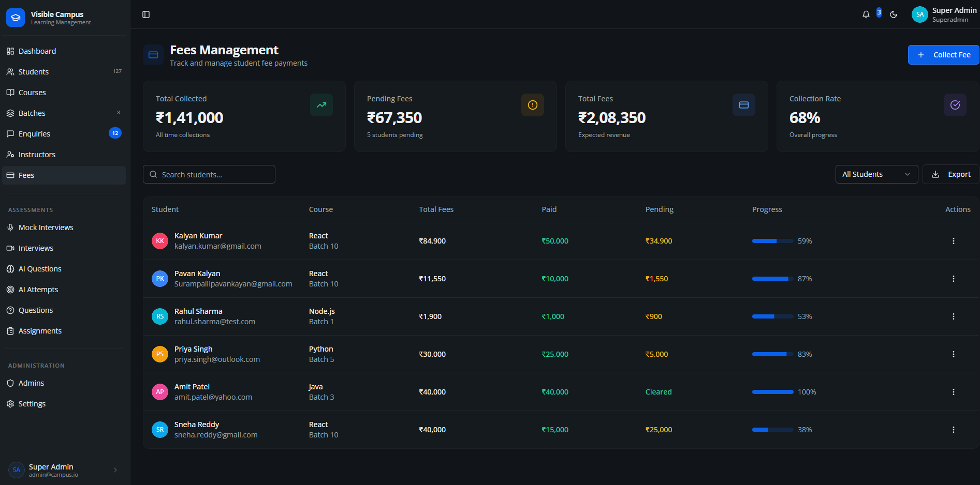Click the Visible Campus logo icon
Image resolution: width=980 pixels, height=485 pixels.
click(16, 18)
